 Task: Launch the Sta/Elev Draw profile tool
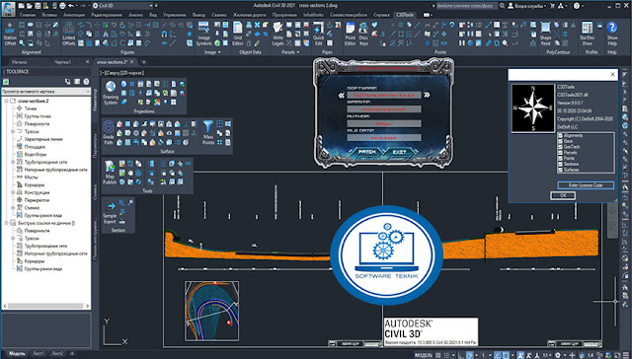[588, 34]
